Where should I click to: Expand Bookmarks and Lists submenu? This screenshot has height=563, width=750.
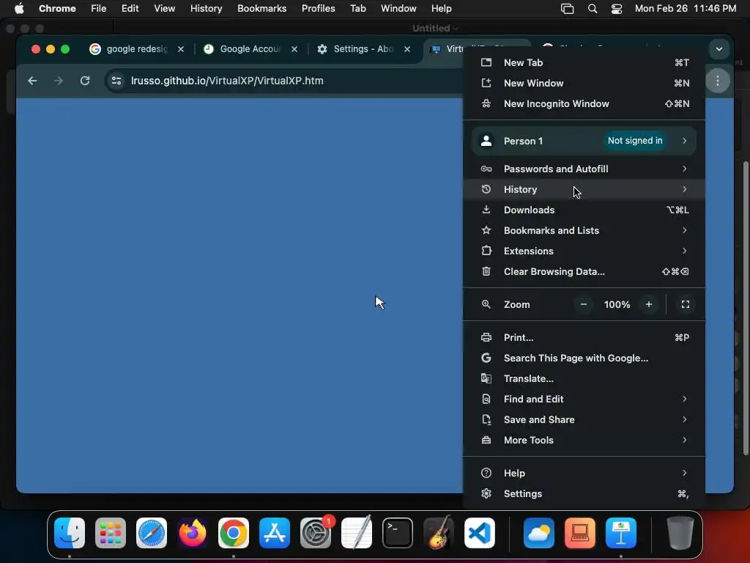pos(584,231)
